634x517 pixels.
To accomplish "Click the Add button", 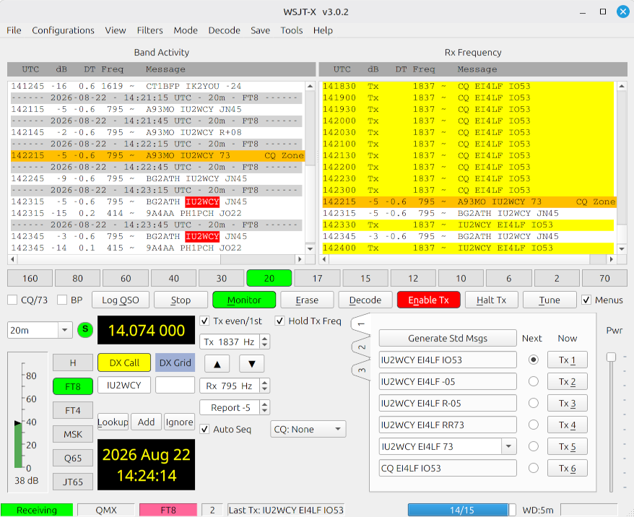I will (146, 422).
